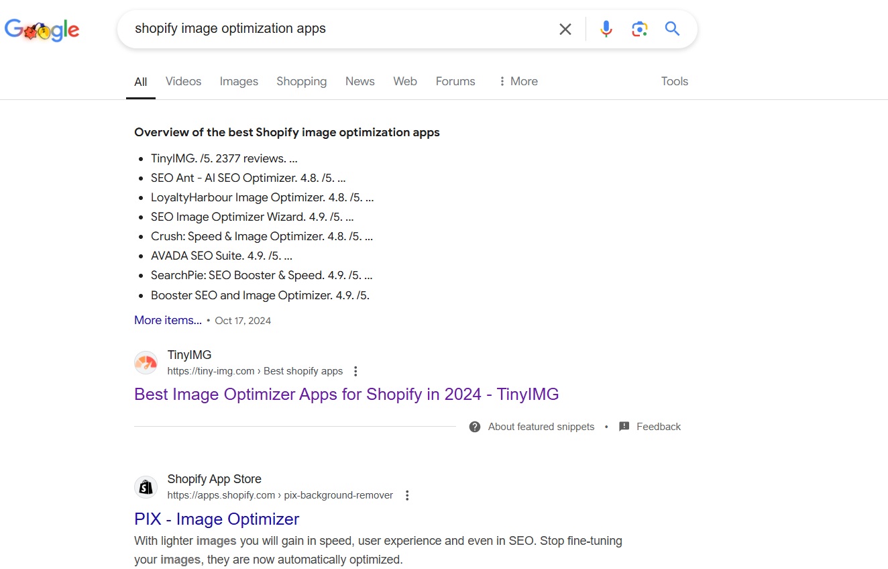Click the magnifying glass search icon
The width and height of the screenshot is (888, 569).
tap(672, 29)
